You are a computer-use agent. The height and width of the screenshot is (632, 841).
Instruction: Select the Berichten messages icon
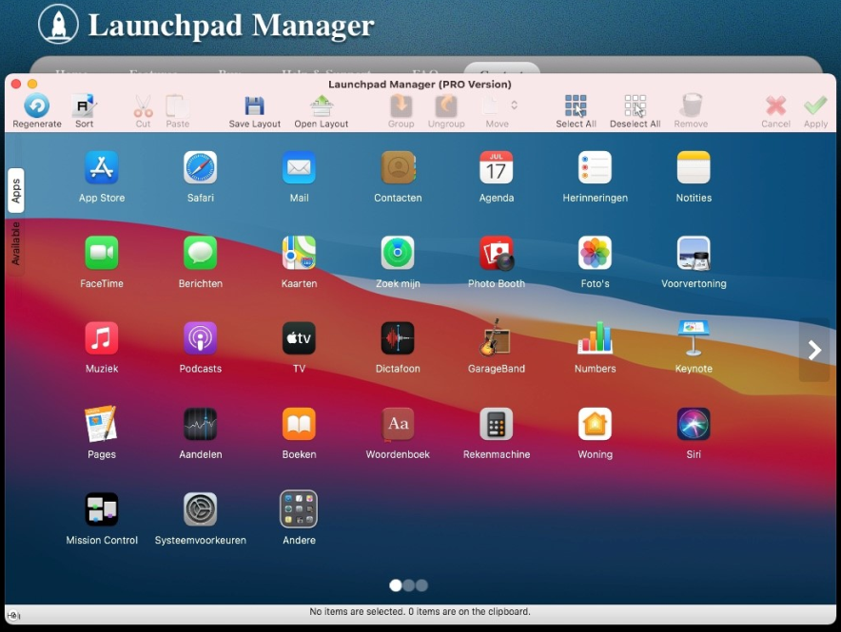pos(200,253)
